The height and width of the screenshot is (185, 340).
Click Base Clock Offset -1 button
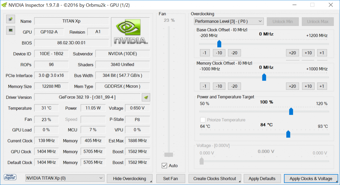[x=205, y=53]
